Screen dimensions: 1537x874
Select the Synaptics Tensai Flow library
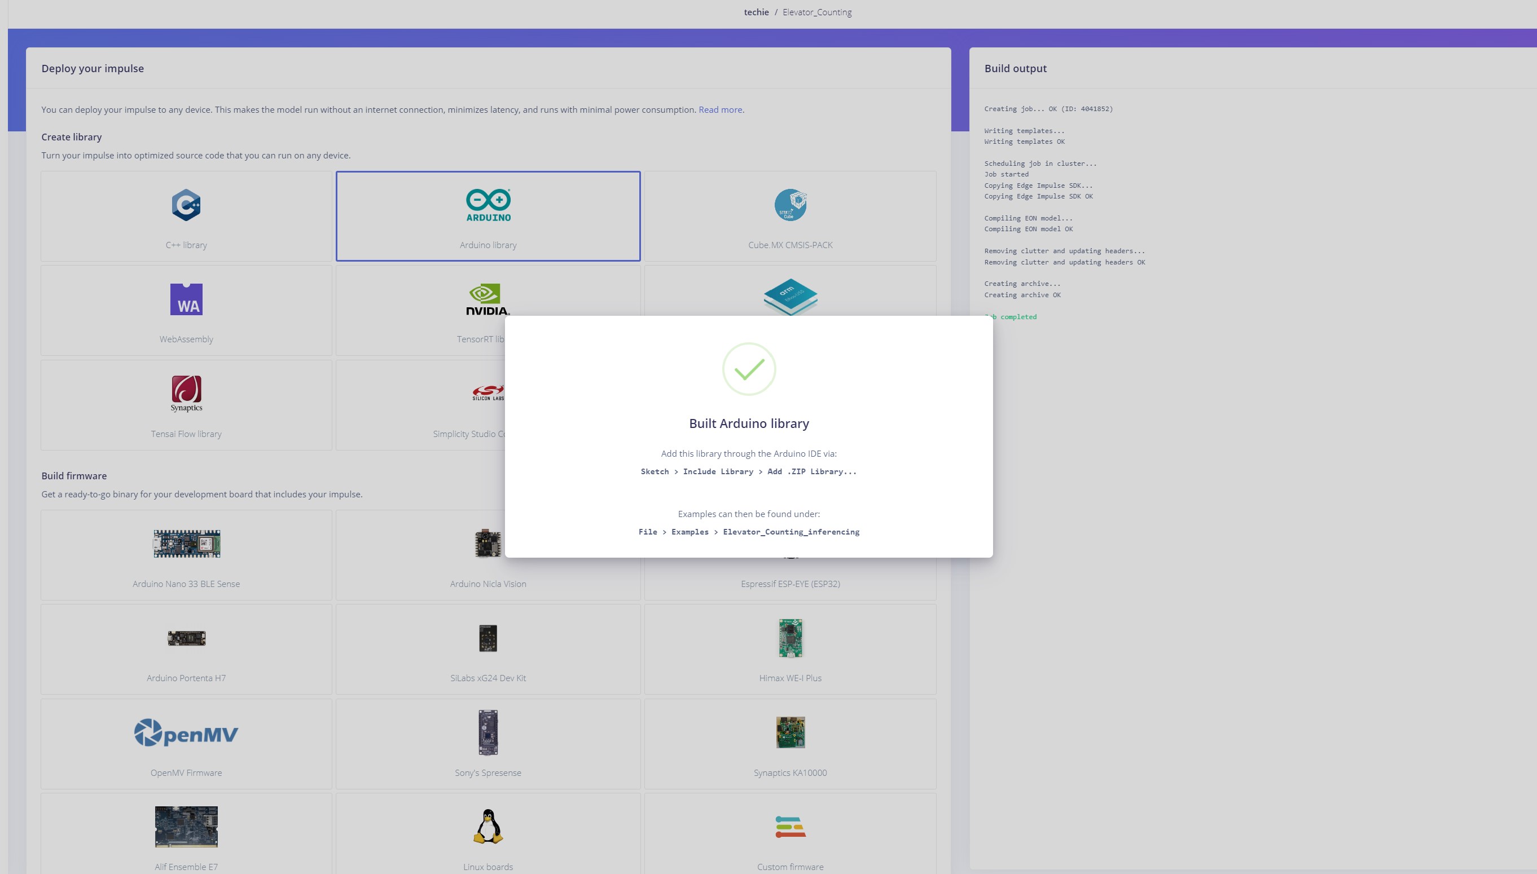(x=186, y=405)
